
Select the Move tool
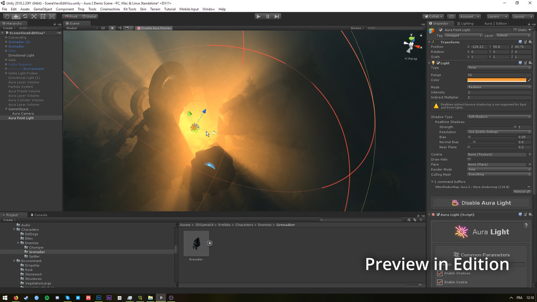(x=16, y=16)
